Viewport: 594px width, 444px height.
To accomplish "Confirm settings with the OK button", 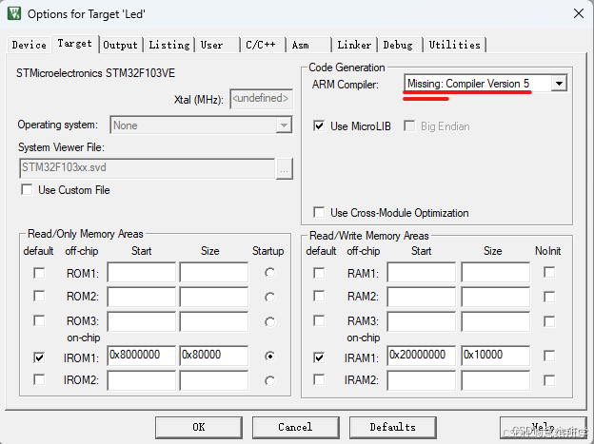I will (x=199, y=427).
